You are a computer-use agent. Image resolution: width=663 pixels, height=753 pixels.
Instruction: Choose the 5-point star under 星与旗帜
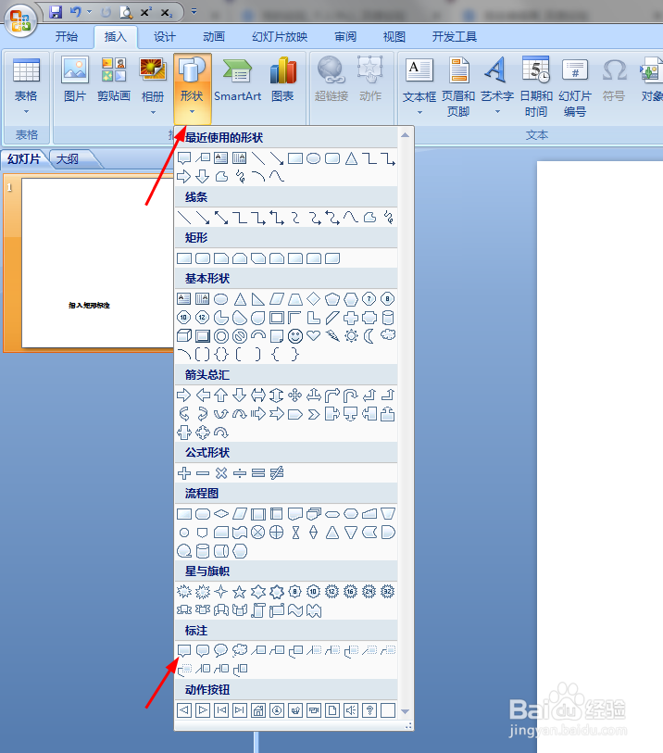point(240,592)
